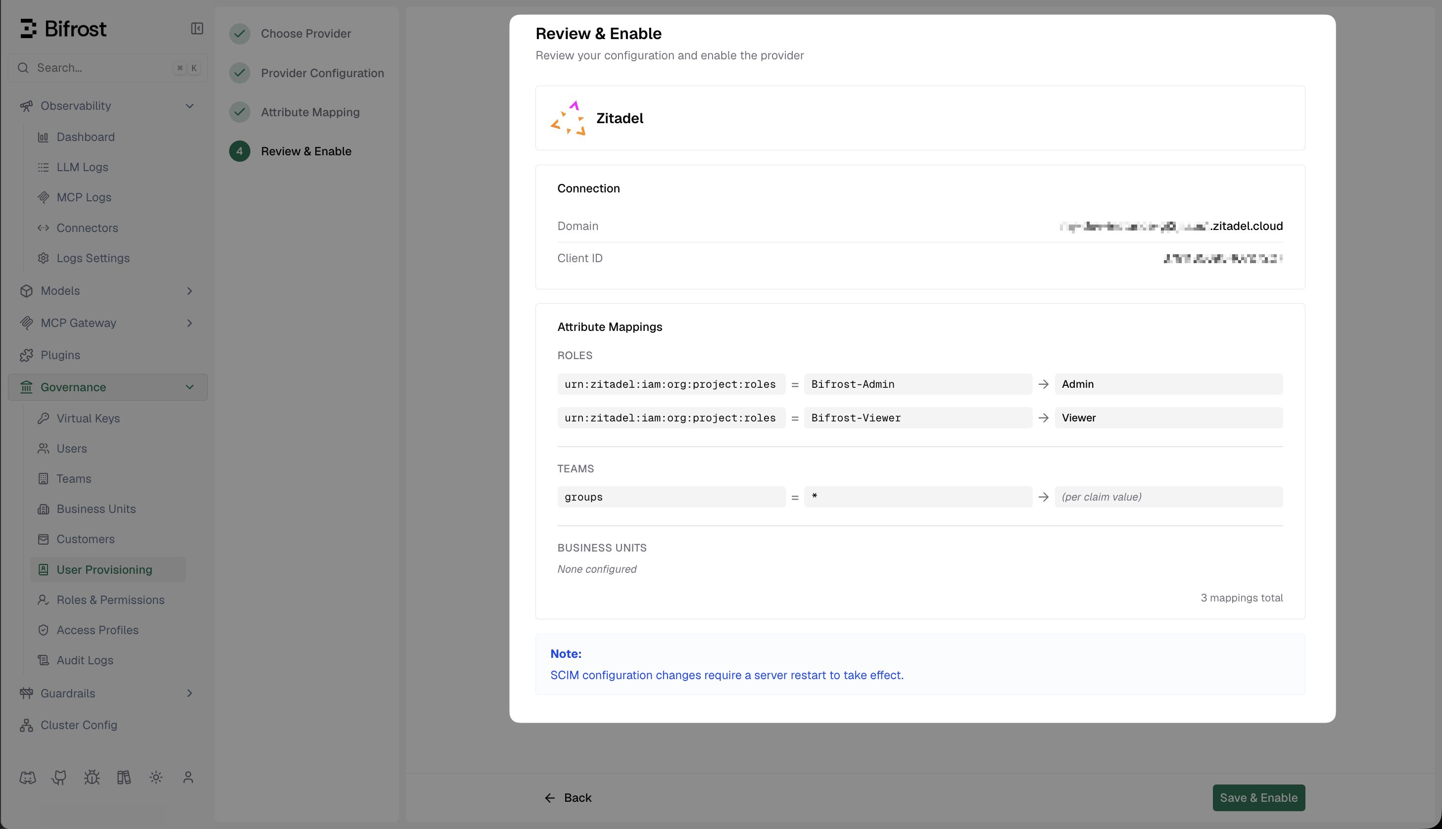This screenshot has width=1442, height=829.
Task: Collapse the Observability section chevron
Action: coord(190,106)
